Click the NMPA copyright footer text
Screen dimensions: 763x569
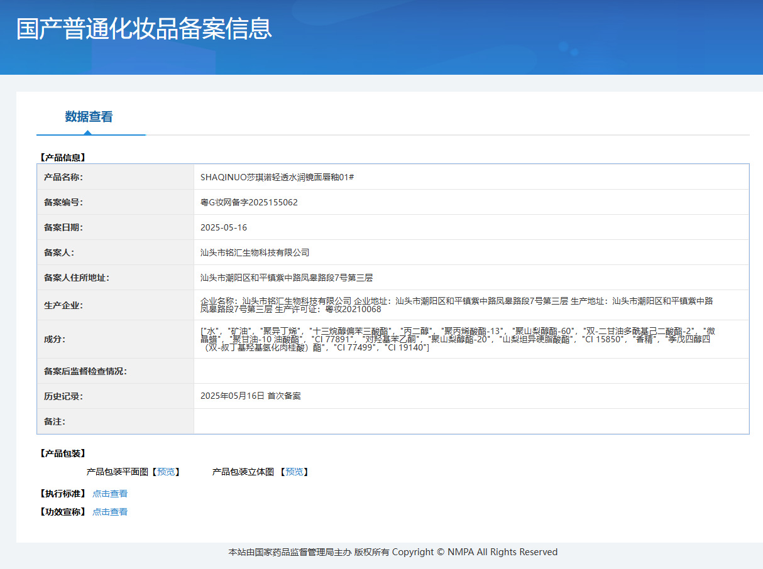click(x=393, y=552)
